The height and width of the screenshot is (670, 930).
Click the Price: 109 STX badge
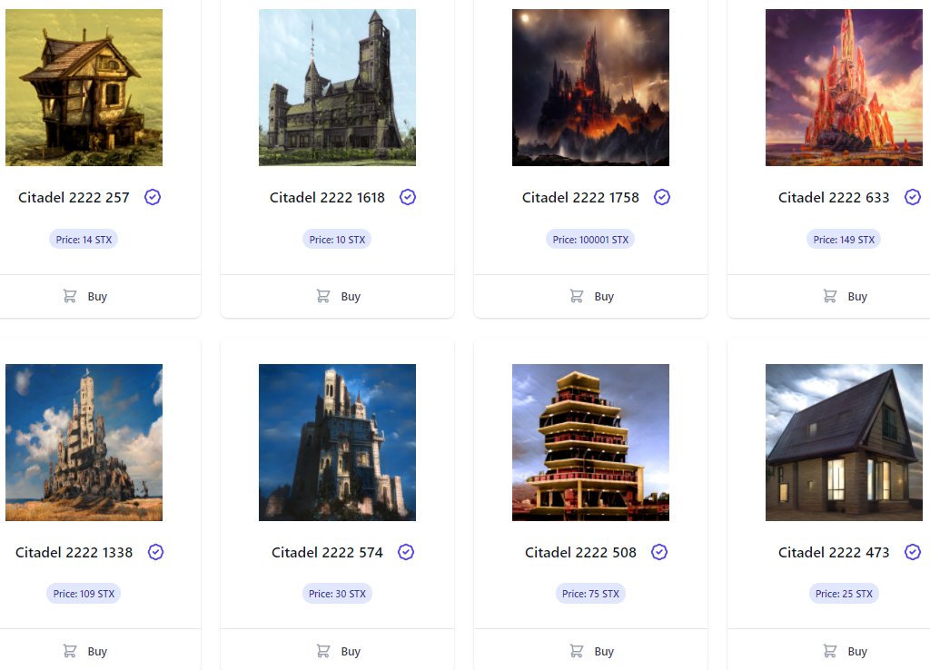pyautogui.click(x=84, y=594)
